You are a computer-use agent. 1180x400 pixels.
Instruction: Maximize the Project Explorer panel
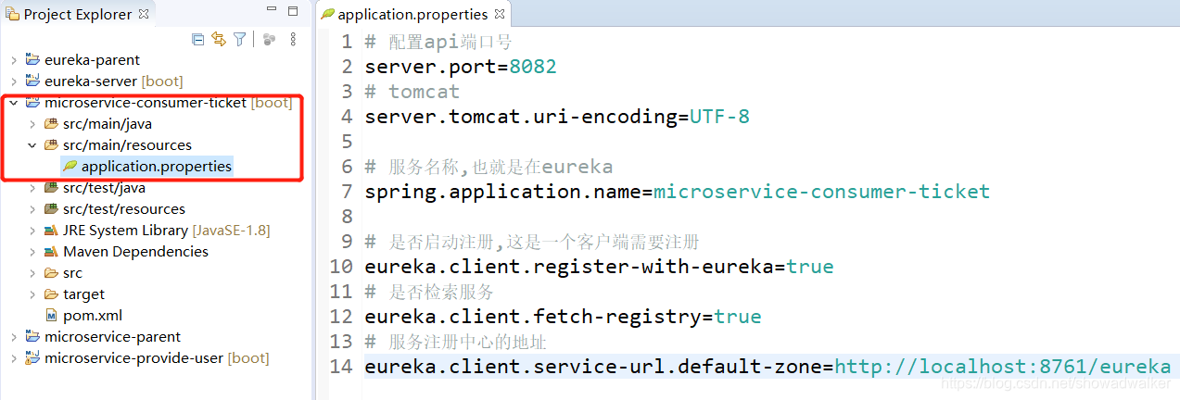[x=293, y=12]
